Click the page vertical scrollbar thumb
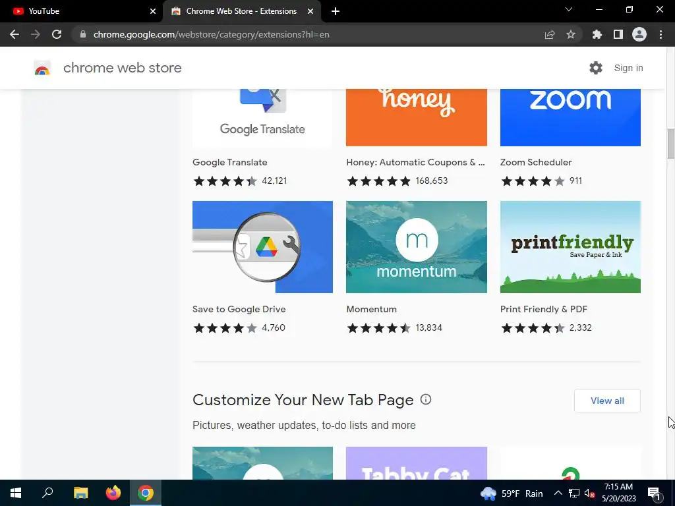Screen dimensions: 675x506 coord(670,144)
